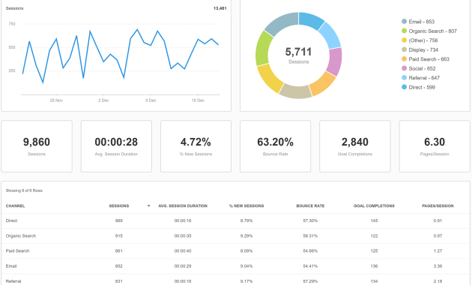
Task: Click Direct - 599 legend label
Action: click(422, 87)
